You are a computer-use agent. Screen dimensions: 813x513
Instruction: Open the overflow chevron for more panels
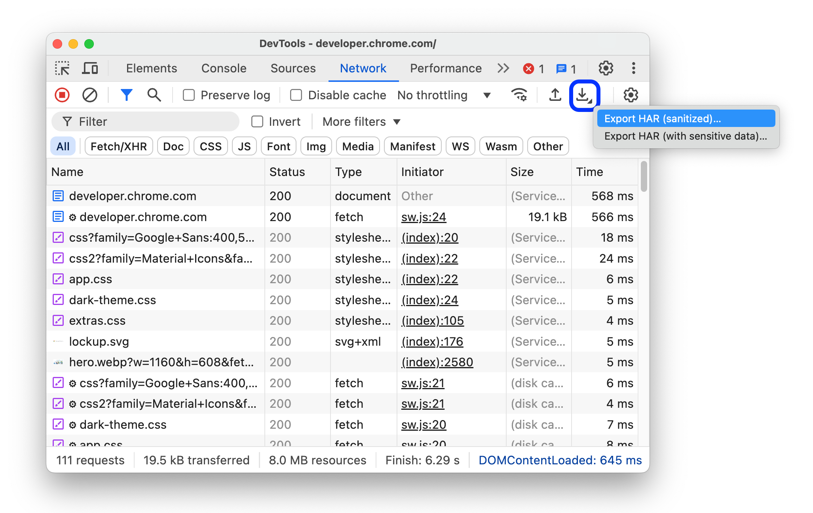pyautogui.click(x=503, y=68)
